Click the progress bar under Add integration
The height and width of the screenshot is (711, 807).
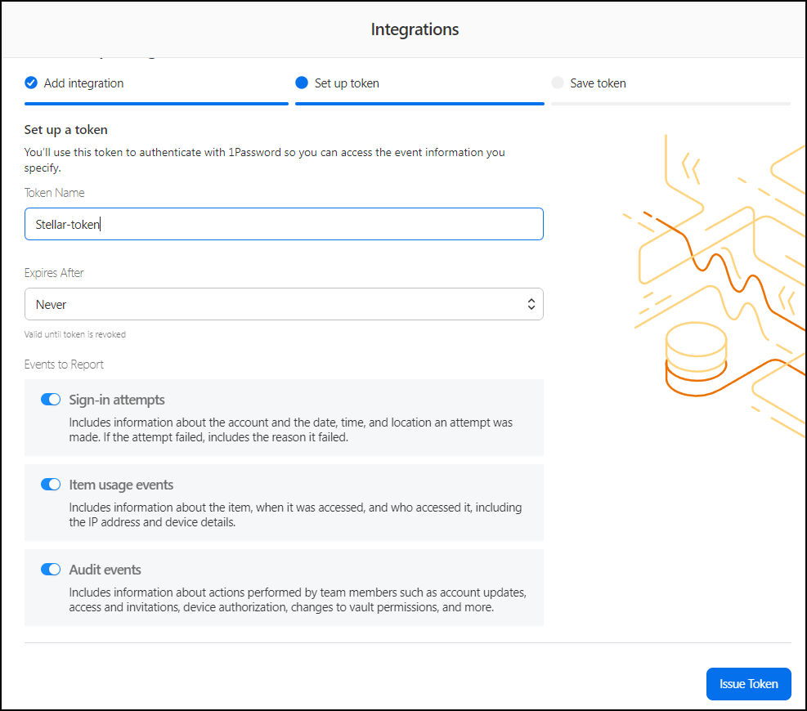(156, 104)
